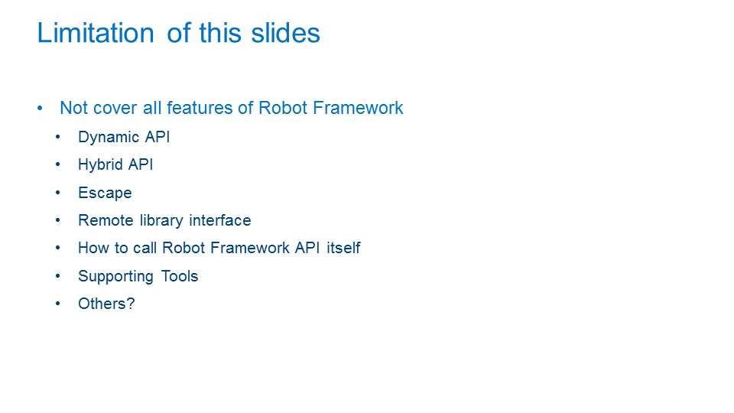The image size is (734, 413).
Task: Click the bullet dot beside 'Dynamic API'
Action: click(x=57, y=137)
